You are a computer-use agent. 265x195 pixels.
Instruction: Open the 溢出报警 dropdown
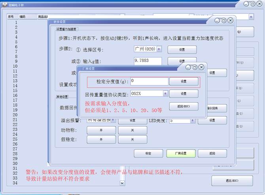coord(113,120)
